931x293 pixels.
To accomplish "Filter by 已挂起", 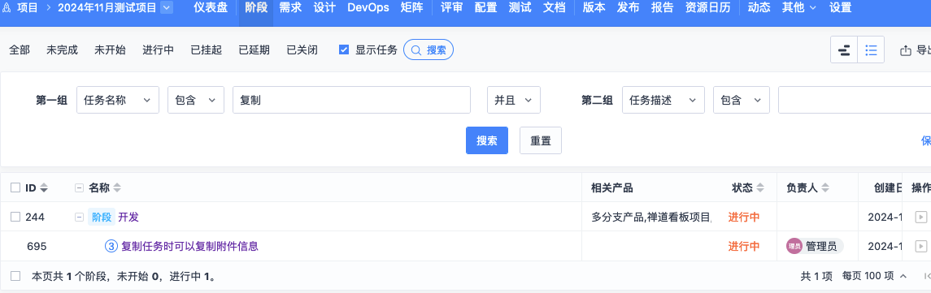I will (206, 50).
